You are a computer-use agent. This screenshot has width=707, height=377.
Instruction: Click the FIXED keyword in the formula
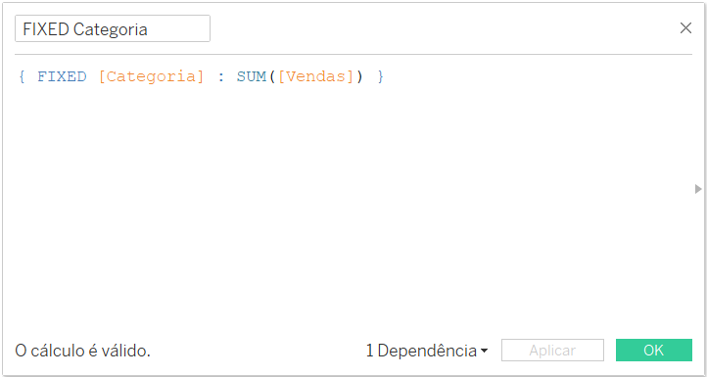[x=62, y=77]
